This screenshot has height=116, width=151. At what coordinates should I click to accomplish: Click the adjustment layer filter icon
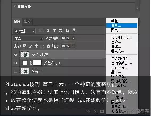click(x=48, y=31)
